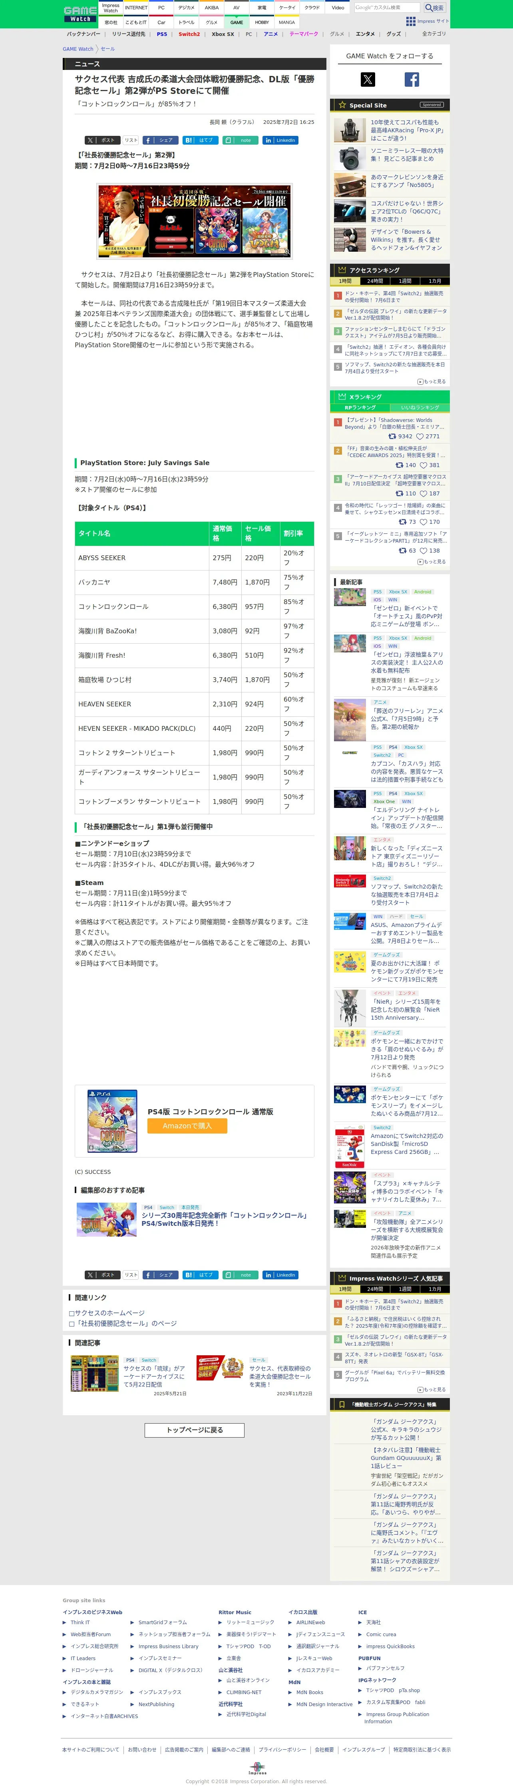Click the 検索 search button
This screenshot has width=513, height=1786.
click(x=435, y=8)
